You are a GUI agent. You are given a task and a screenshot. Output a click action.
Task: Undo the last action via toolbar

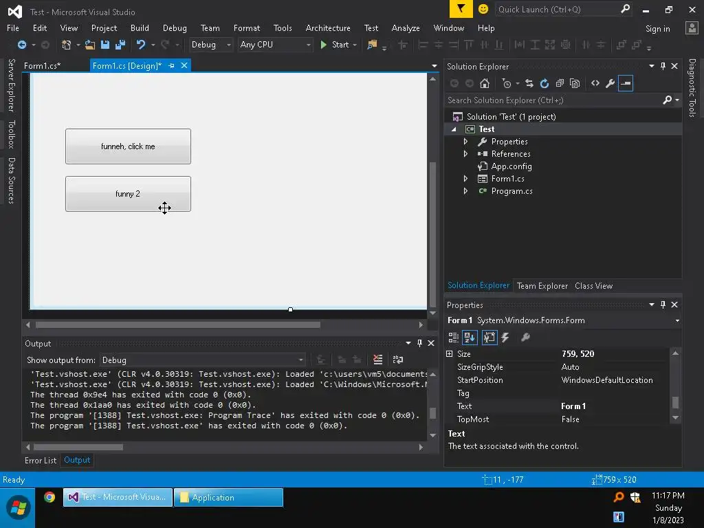[x=141, y=45]
